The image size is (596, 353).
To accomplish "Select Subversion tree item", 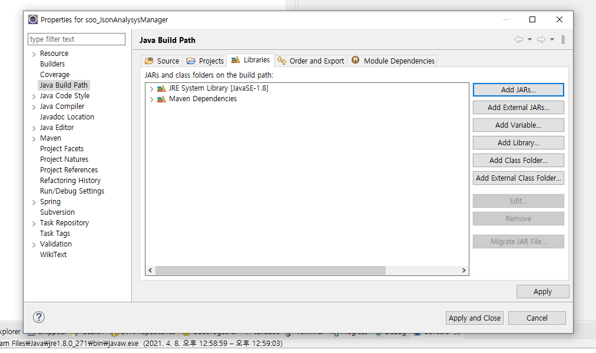I will [57, 212].
